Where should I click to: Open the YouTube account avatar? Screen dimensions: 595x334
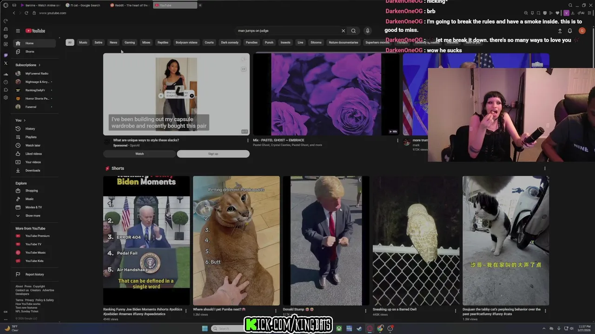[x=582, y=31]
